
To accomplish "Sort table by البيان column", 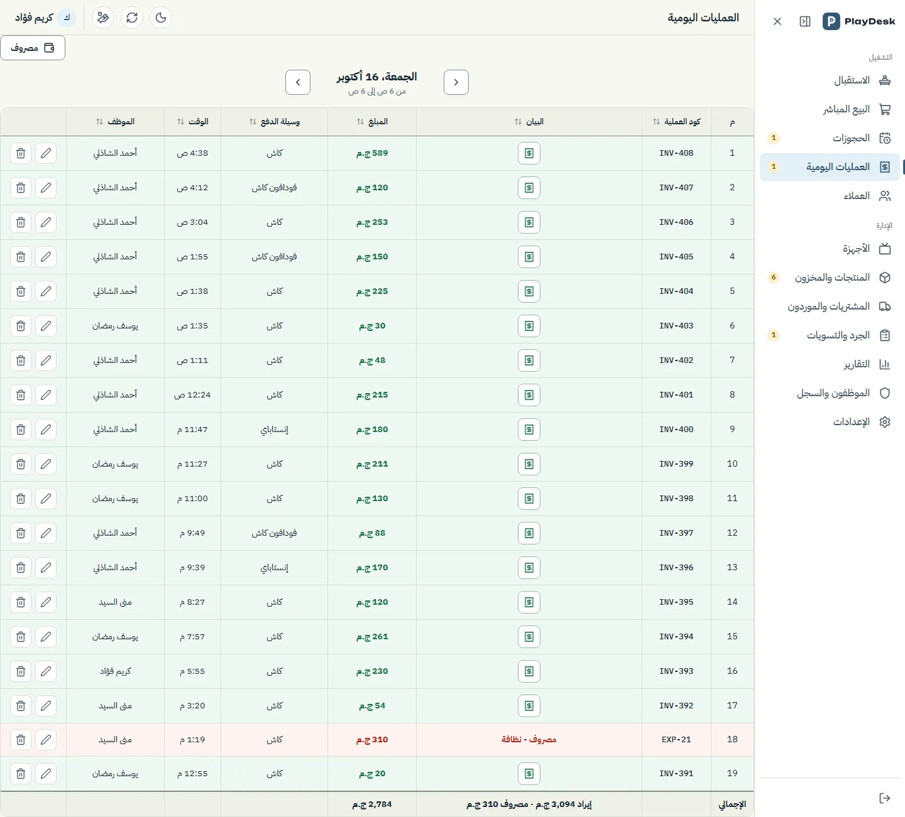I will tap(529, 122).
